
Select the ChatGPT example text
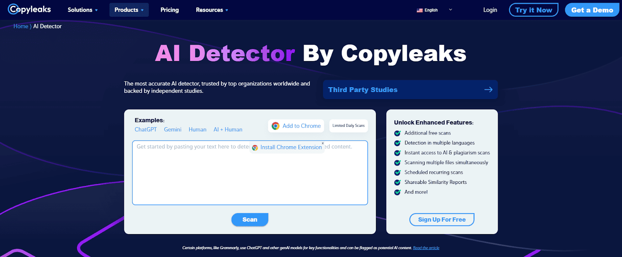[x=146, y=129]
